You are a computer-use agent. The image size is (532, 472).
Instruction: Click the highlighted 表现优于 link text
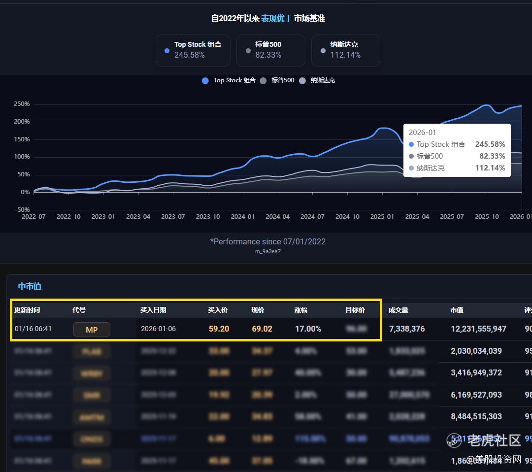pyautogui.click(x=276, y=19)
